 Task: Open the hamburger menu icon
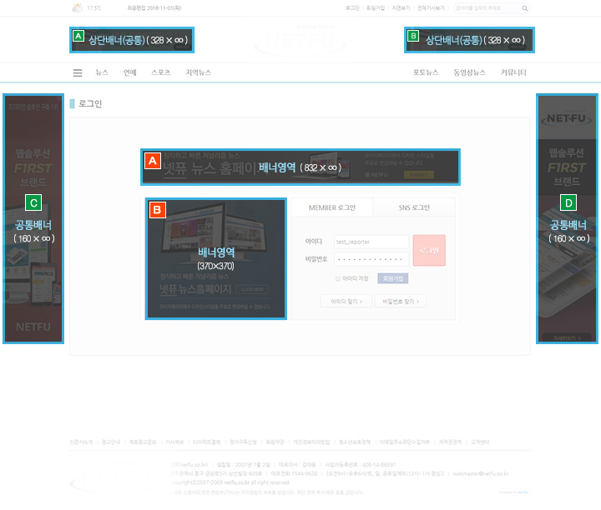click(78, 73)
